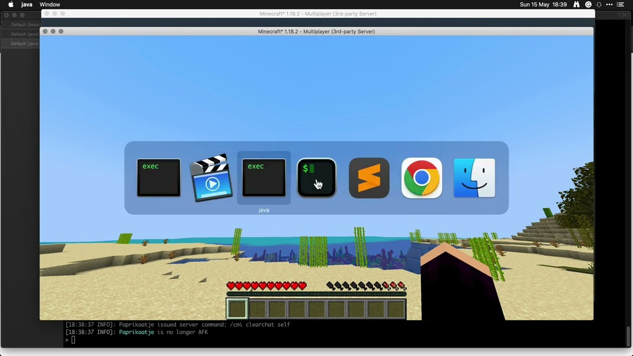Switch to Google Chrome in the app switcher

(x=422, y=178)
